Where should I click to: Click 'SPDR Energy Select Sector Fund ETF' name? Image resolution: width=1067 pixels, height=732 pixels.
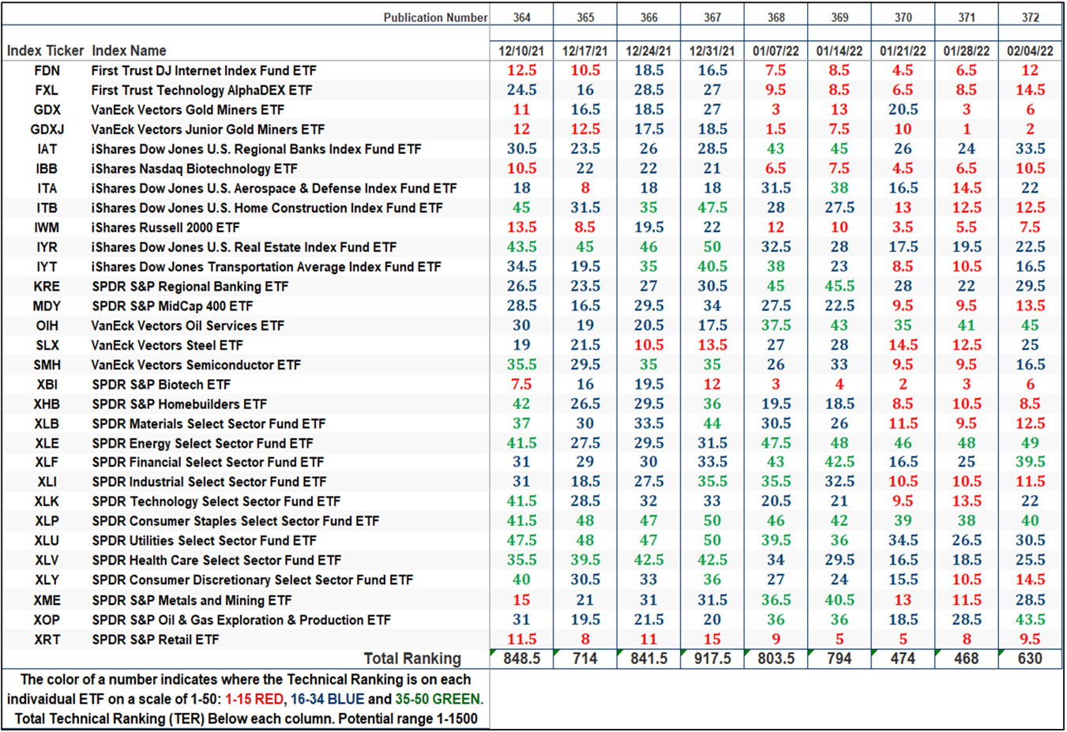pyautogui.click(x=202, y=443)
